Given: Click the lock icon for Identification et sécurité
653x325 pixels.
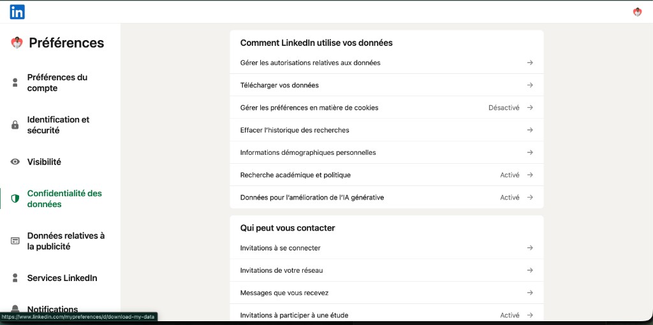Looking at the screenshot, I should (15, 125).
